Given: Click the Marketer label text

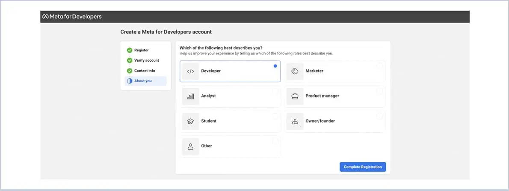Looking at the screenshot, I should [314, 71].
